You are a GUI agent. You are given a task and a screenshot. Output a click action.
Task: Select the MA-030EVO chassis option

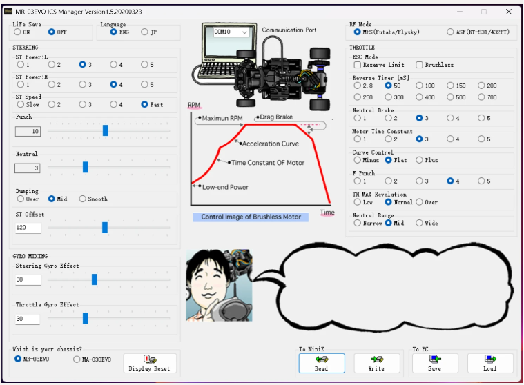(x=77, y=359)
